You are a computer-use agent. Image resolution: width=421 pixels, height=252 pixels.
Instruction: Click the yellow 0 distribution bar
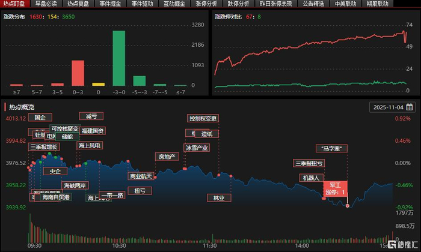pos(99,84)
